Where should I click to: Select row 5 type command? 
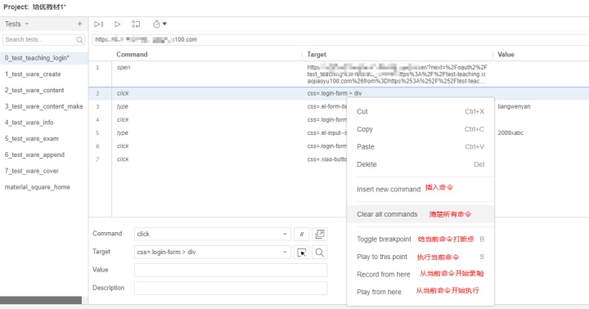[x=339, y=133]
